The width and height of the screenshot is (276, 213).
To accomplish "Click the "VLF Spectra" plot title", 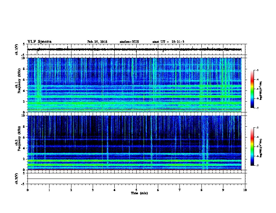I will [x=39, y=42].
